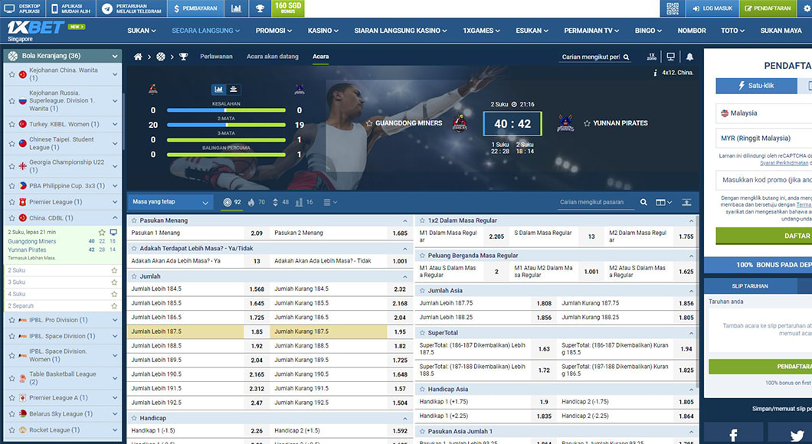Open the monitor broadcast icon near bell

tap(670, 57)
